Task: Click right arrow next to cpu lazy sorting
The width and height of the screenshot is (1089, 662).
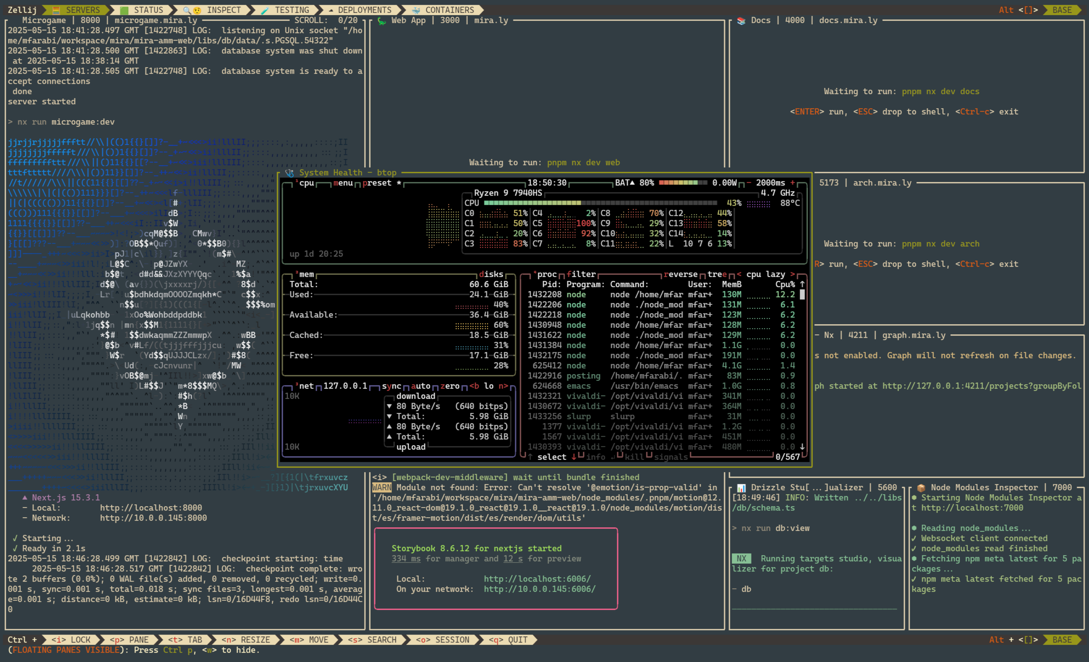Action: [793, 274]
